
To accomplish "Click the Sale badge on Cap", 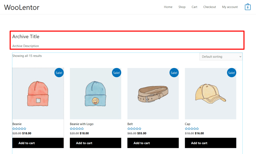I will pos(231,73).
